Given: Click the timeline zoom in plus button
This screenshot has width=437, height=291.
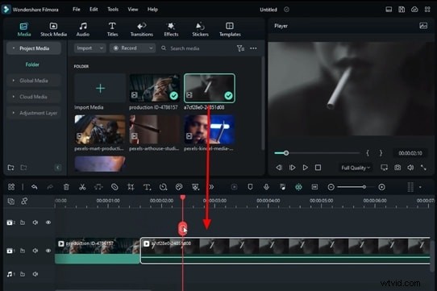Looking at the screenshot, I should [381, 187].
